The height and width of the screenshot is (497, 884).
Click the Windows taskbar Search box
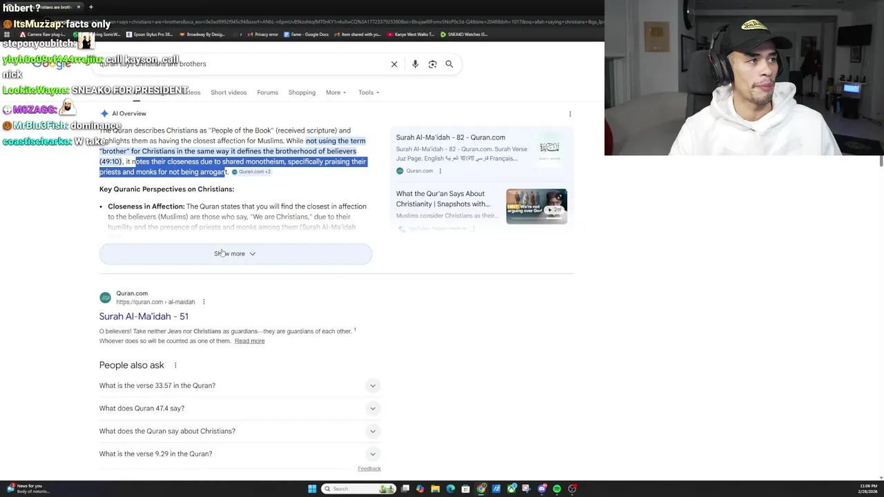coord(359,489)
